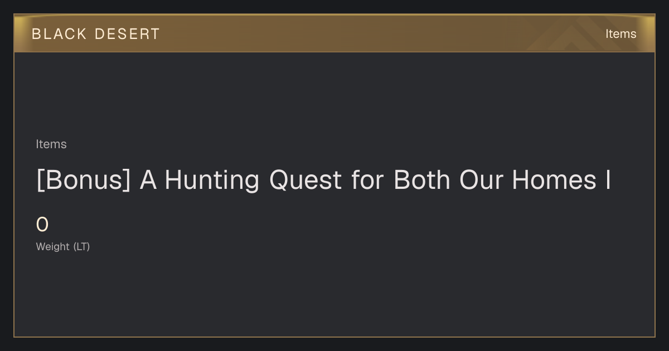
Task: Click the quest title heading
Action: coord(323,181)
